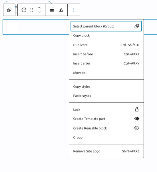Click the move down chevron arrow
The width and height of the screenshot is (157, 172).
(39, 12)
